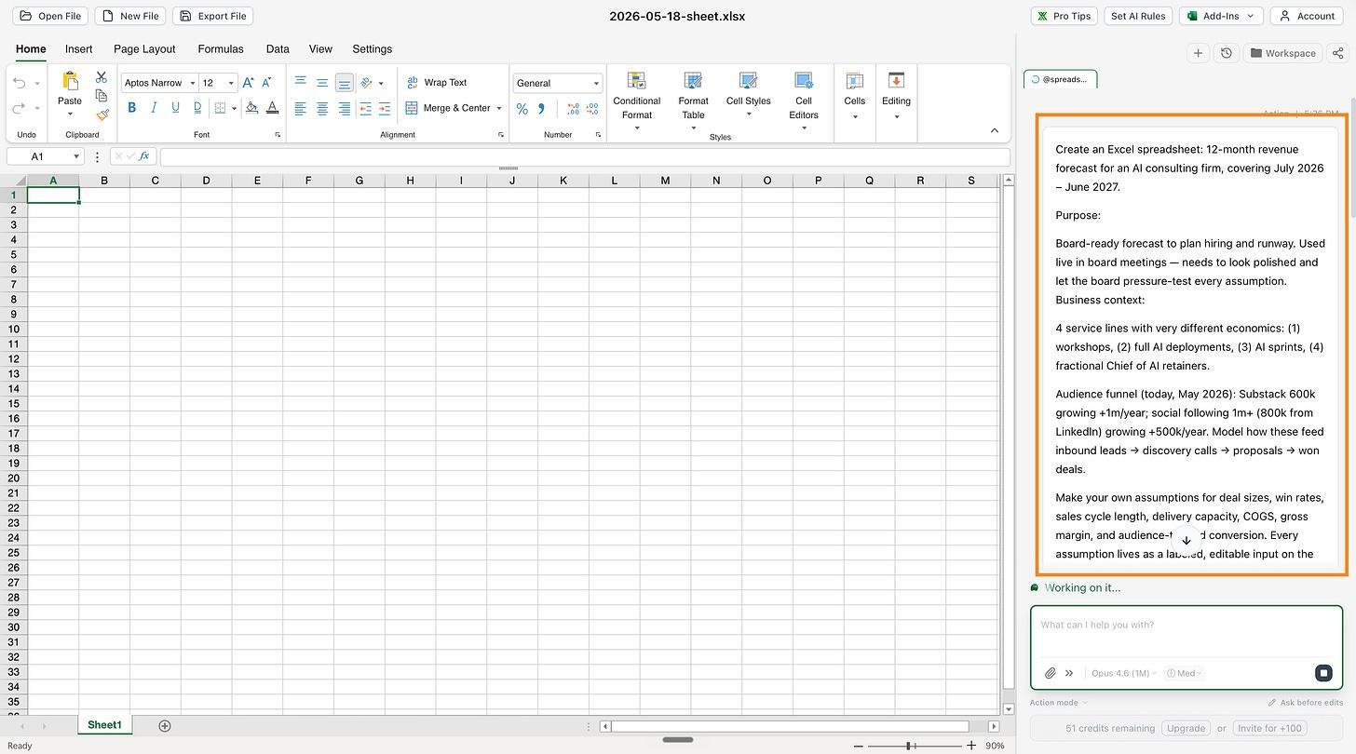Select top vertical alignment
The height and width of the screenshot is (754, 1356).
tap(300, 82)
